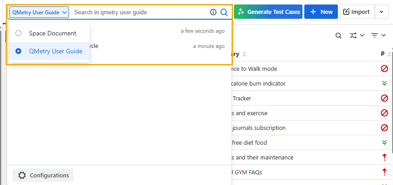Open the filter lines icon menu

(375, 35)
